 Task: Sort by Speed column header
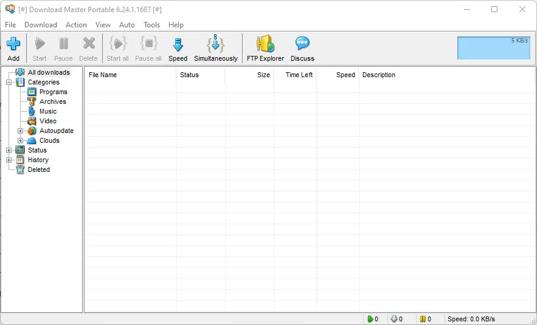click(x=338, y=75)
